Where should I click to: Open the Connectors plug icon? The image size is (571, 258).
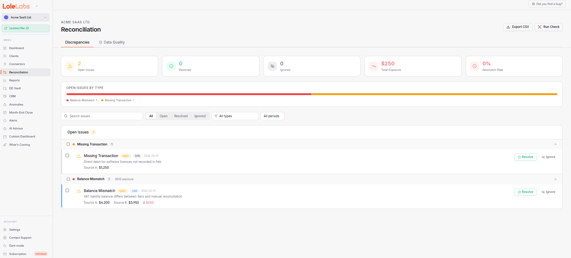5,64
